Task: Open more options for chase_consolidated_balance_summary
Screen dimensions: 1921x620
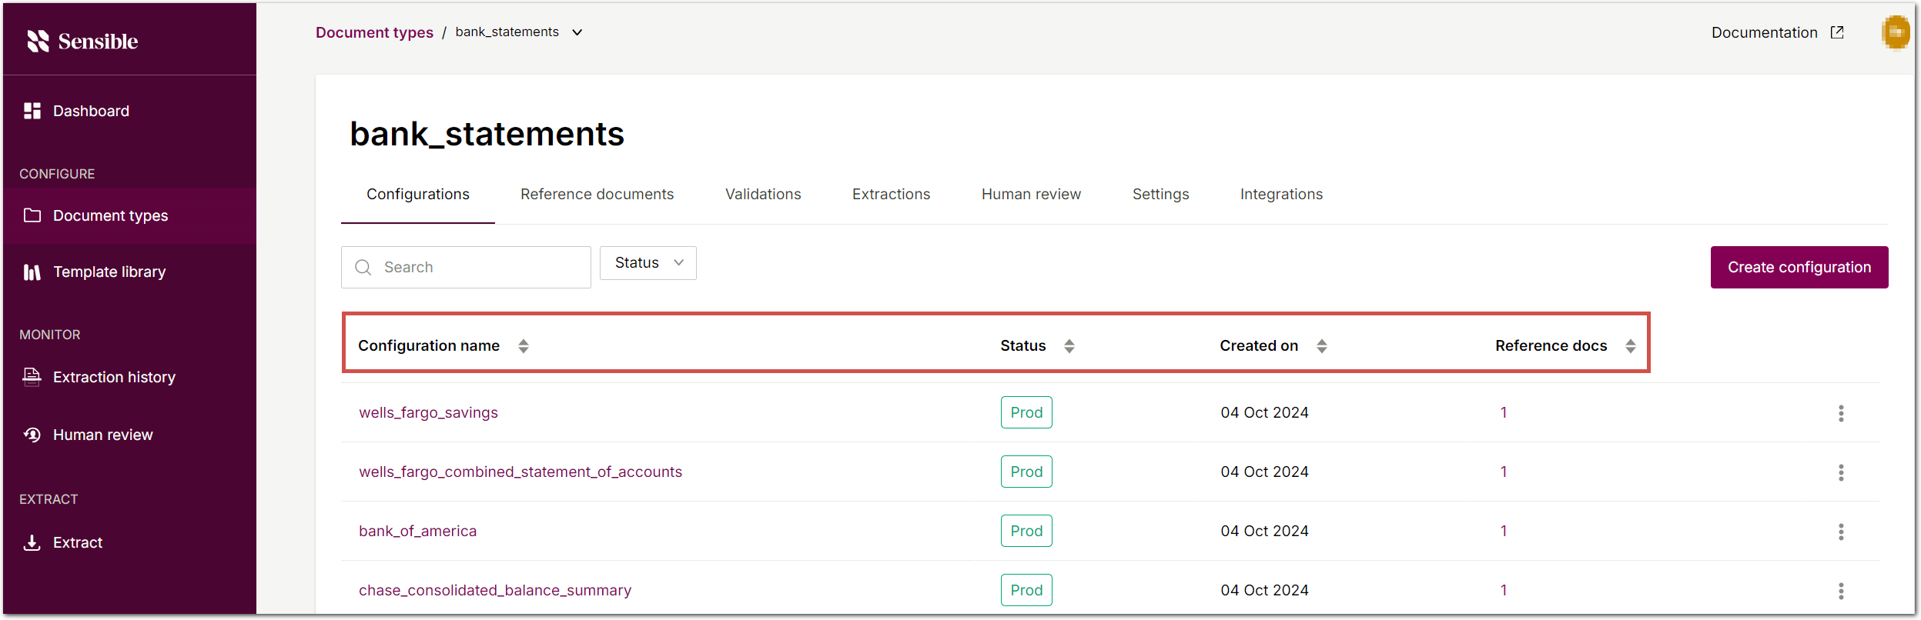Action: click(x=1841, y=591)
